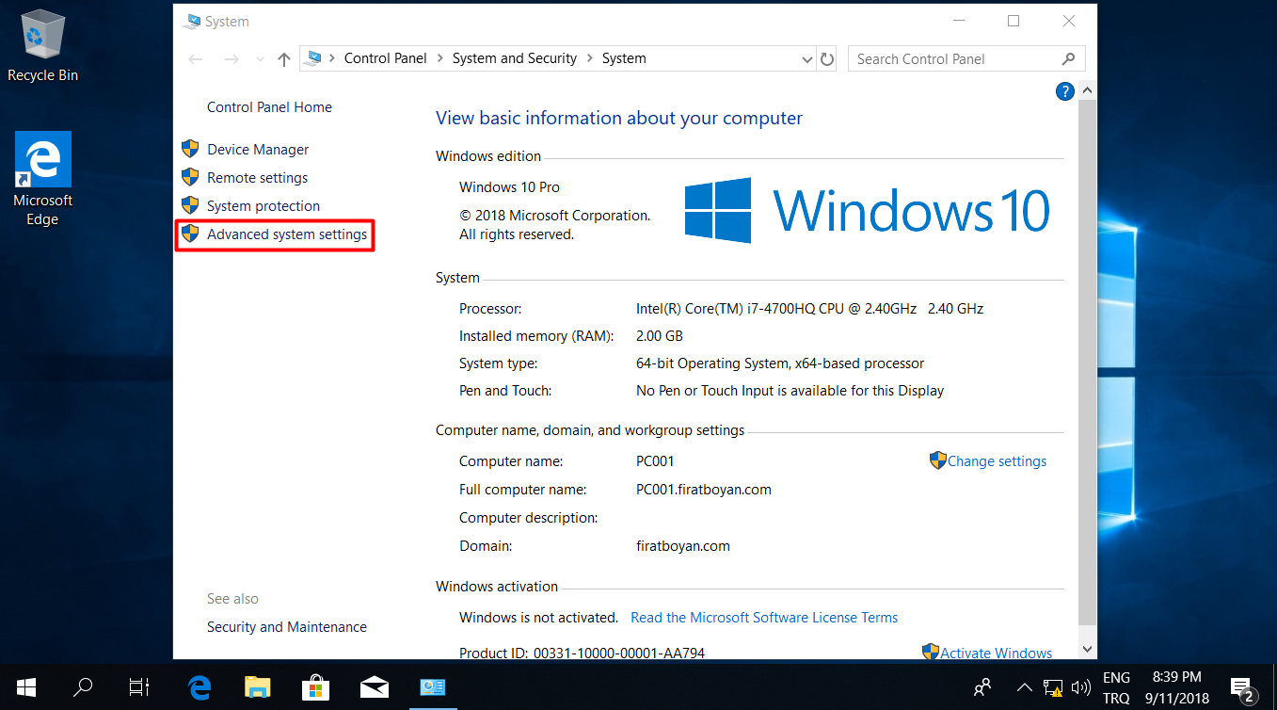Expand chevron after System and Security
1277x710 pixels.
(590, 58)
